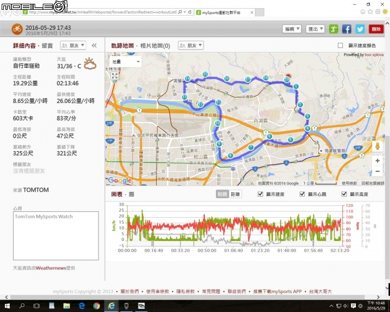
Task: Select the 詳細內容 details tab
Action: point(24,45)
